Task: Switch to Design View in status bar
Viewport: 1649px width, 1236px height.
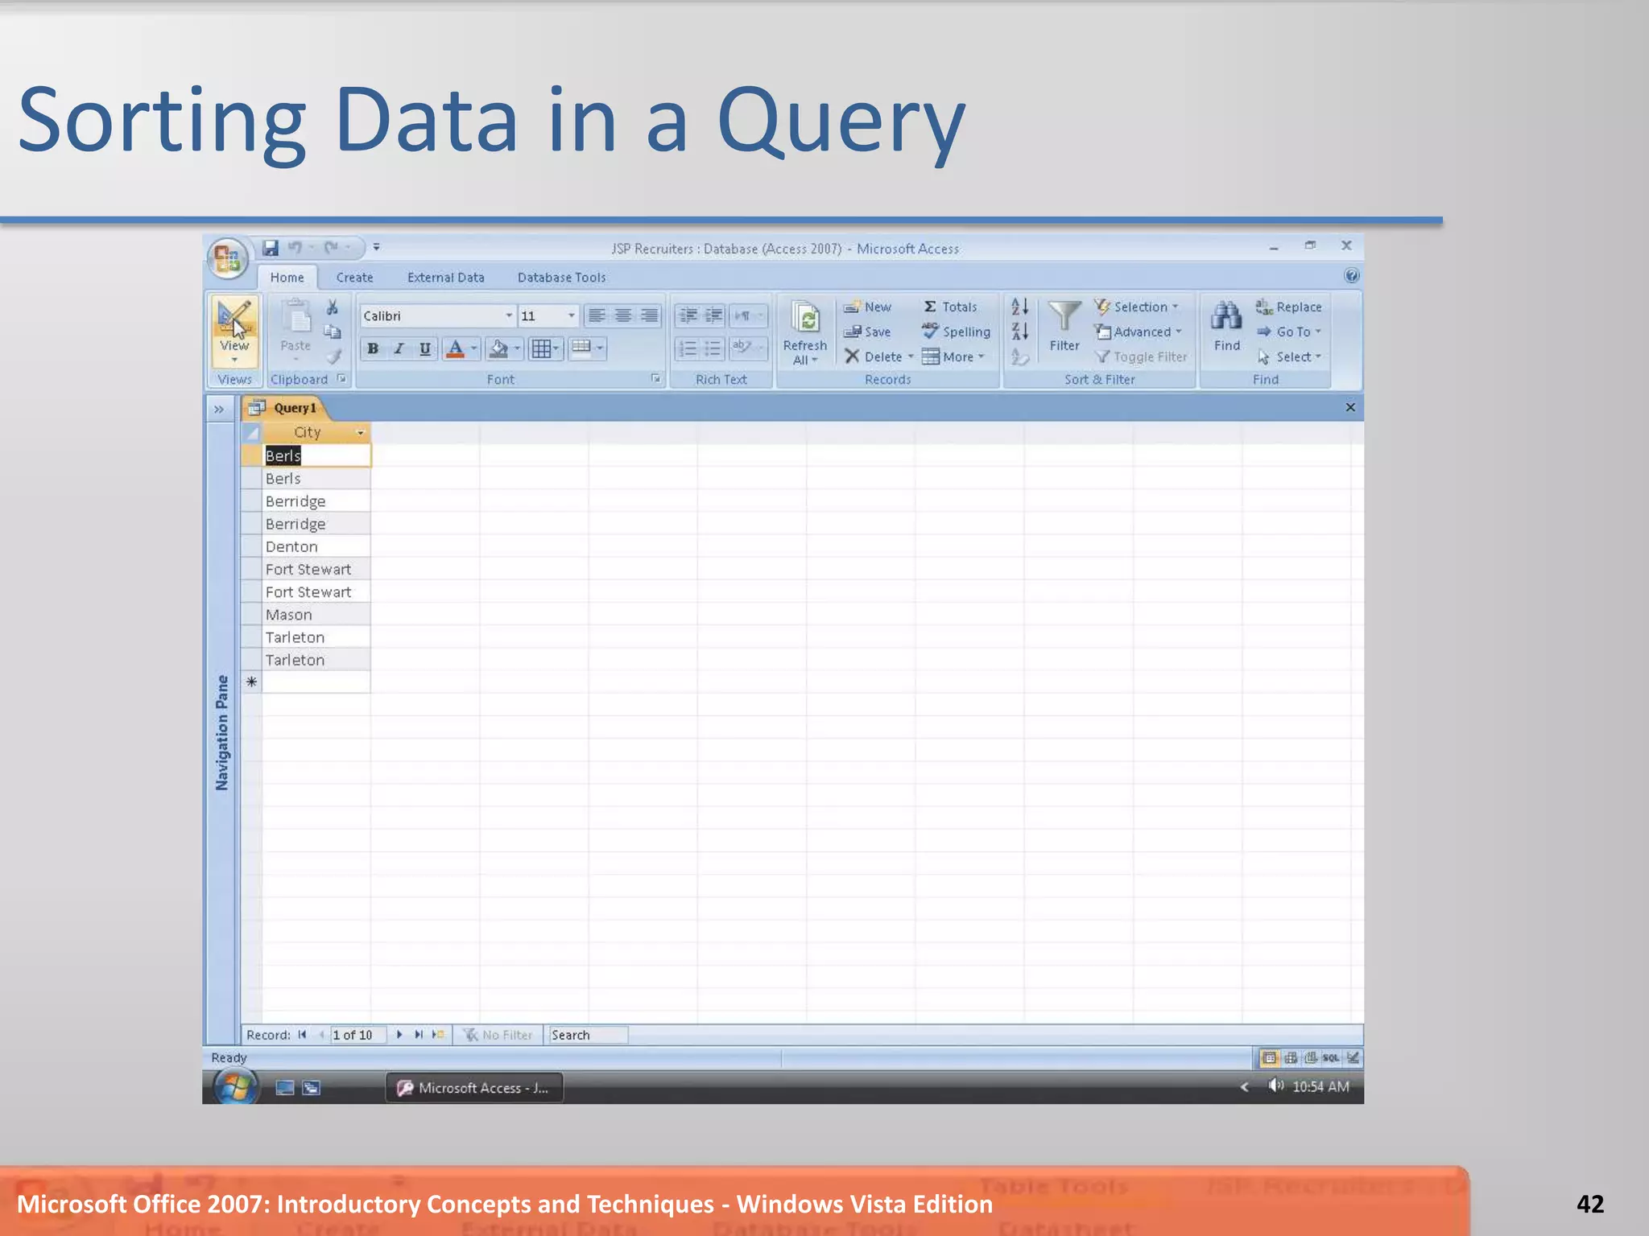Action: click(1353, 1058)
